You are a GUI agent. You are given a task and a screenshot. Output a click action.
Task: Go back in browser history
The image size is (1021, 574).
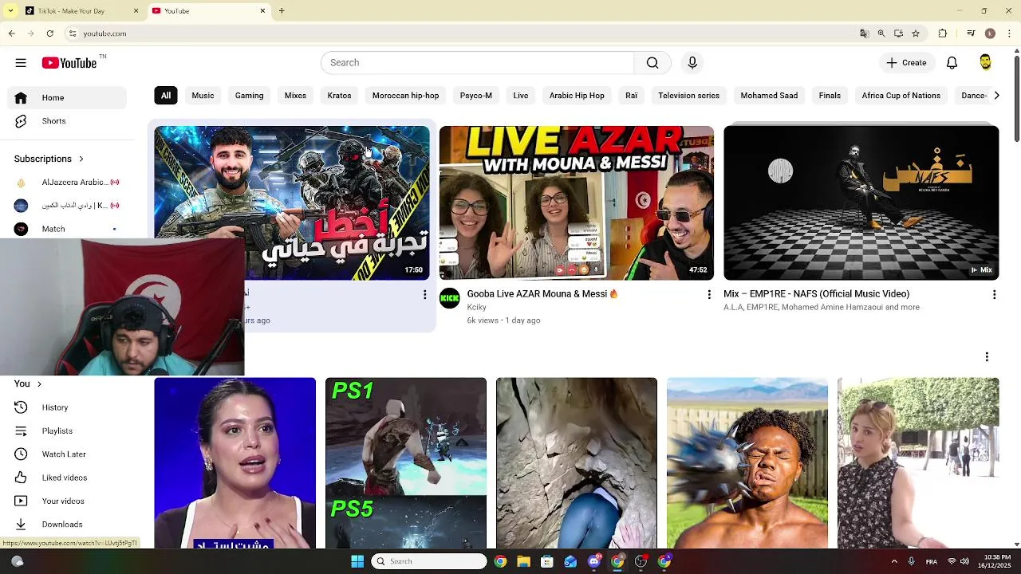[x=11, y=33]
